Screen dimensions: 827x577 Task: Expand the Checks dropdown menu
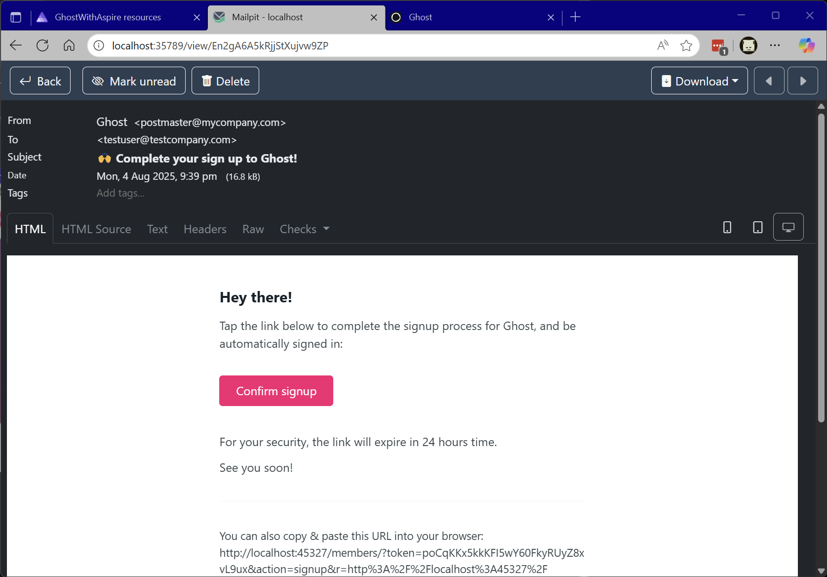click(304, 229)
